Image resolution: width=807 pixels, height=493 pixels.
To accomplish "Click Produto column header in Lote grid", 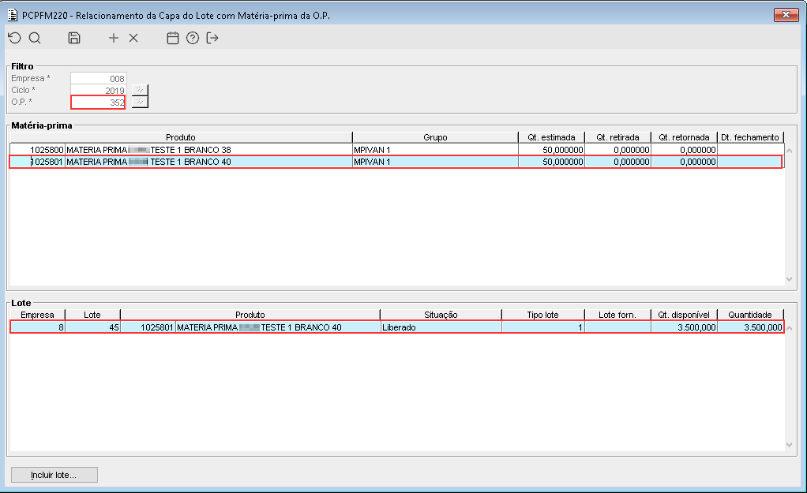I will (x=250, y=315).
